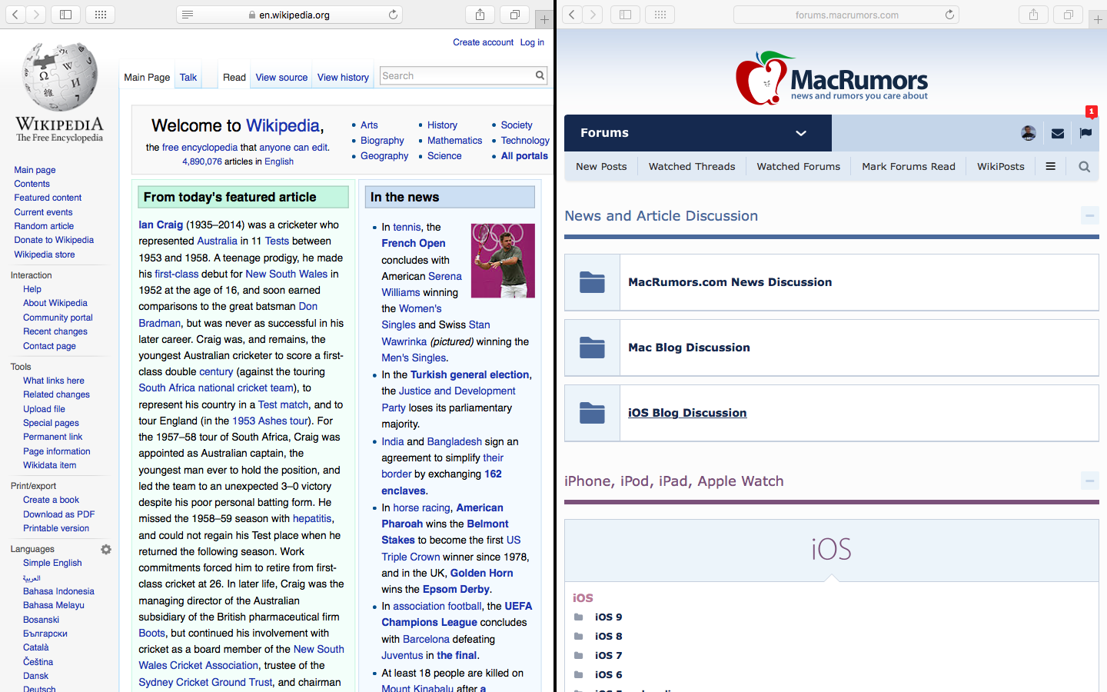Select Wikipedia View source tab
Image resolution: width=1107 pixels, height=692 pixels.
pyautogui.click(x=281, y=77)
